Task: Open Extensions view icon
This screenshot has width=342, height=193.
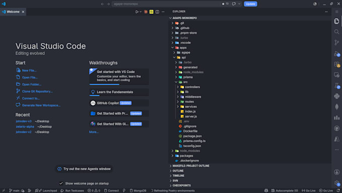Action: [336, 65]
